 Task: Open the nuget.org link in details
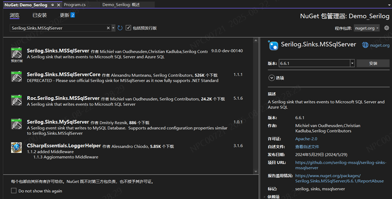point(380,45)
